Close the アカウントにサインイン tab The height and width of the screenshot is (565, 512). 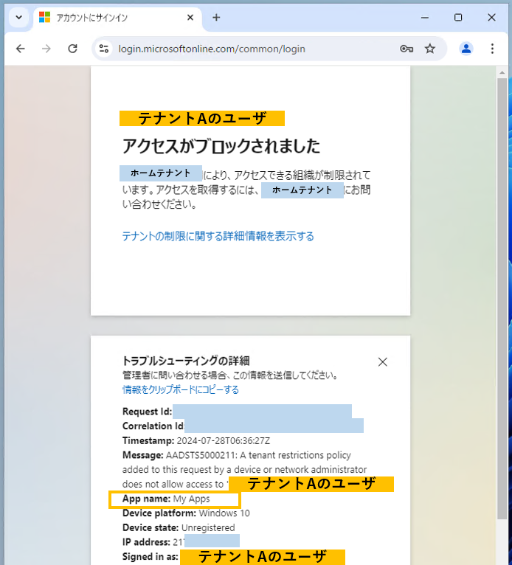coord(190,17)
